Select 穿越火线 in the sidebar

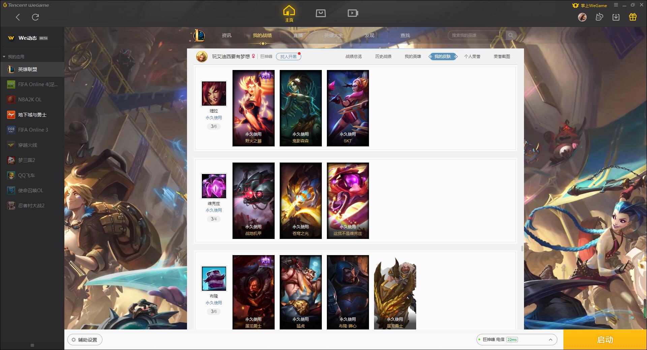coord(32,145)
